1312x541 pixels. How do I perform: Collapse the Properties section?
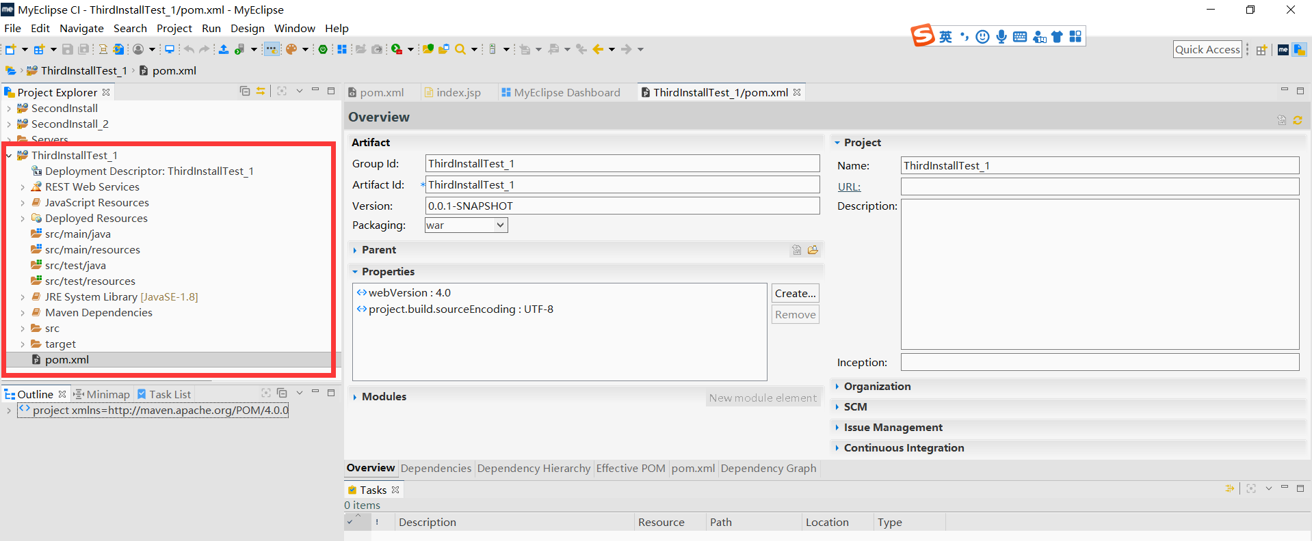pyautogui.click(x=355, y=272)
